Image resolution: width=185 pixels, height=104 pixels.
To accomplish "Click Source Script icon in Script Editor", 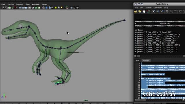I will click(140, 12).
